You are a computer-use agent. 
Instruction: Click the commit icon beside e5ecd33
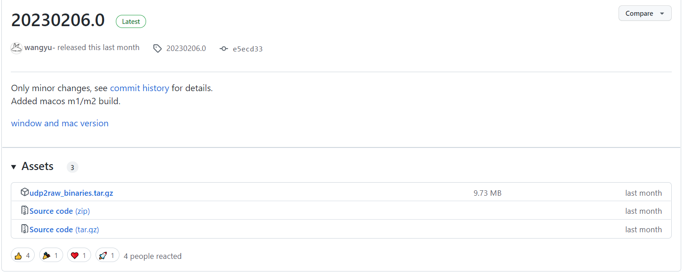[x=224, y=49]
